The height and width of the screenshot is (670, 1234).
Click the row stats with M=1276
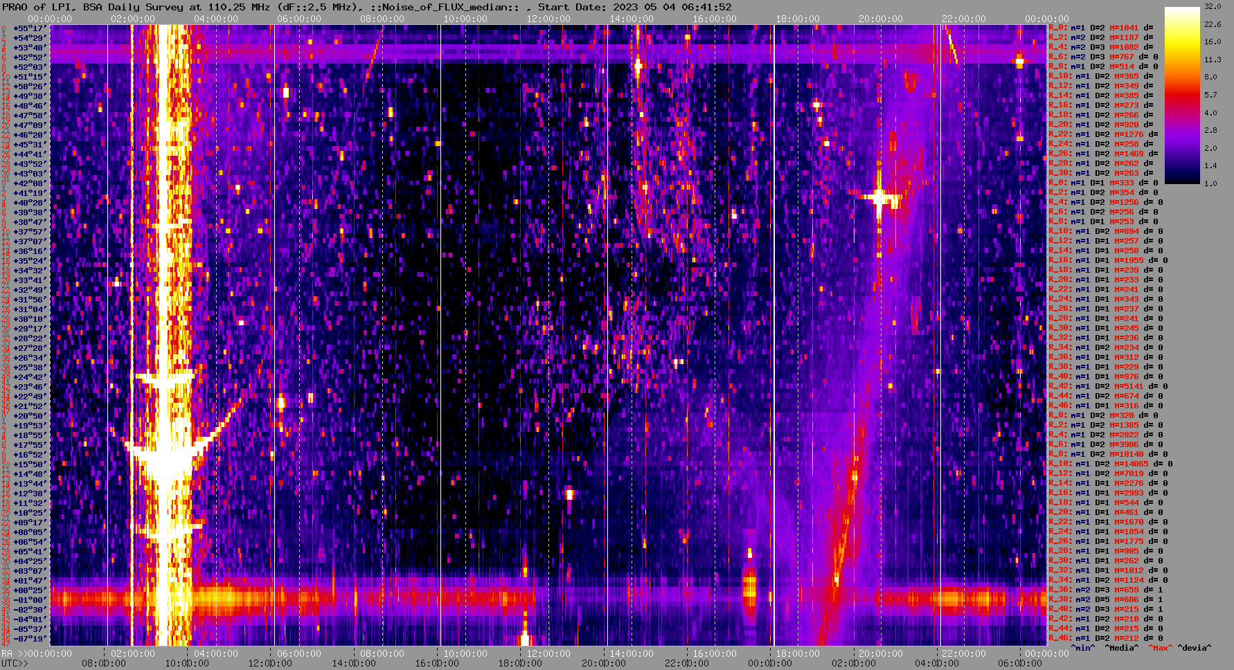pos(1103,134)
